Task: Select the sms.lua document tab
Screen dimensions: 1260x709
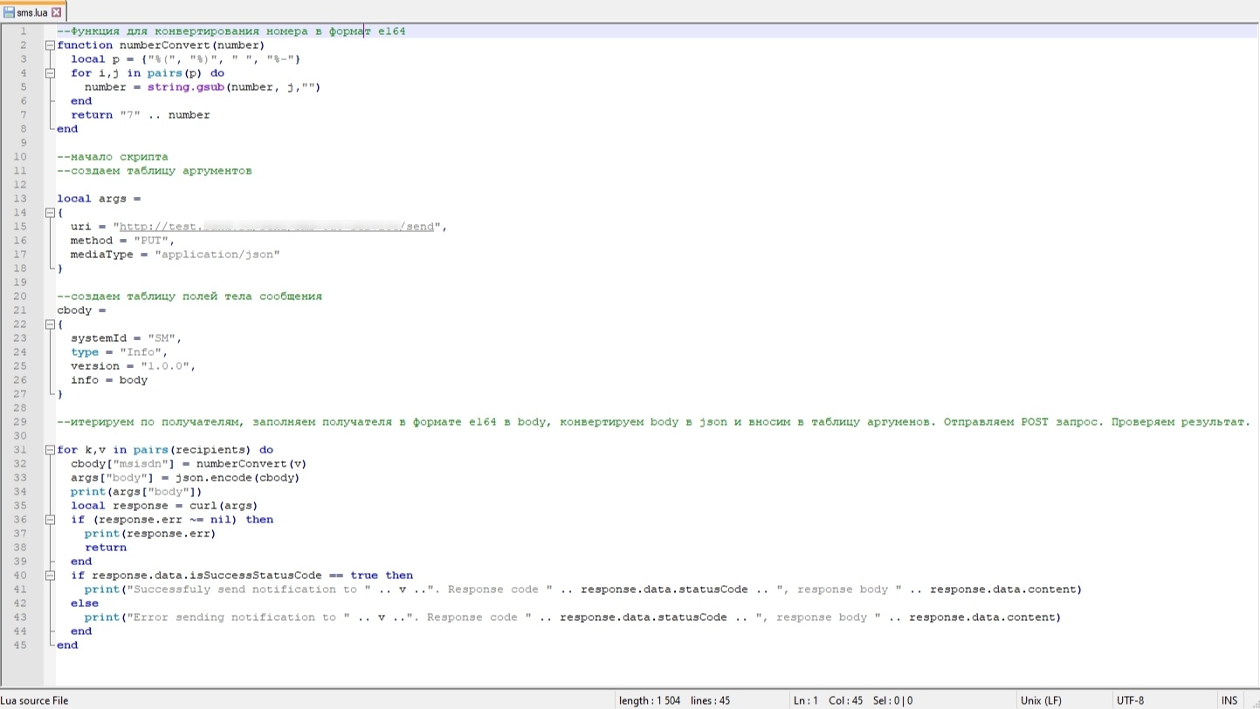Action: tap(32, 12)
